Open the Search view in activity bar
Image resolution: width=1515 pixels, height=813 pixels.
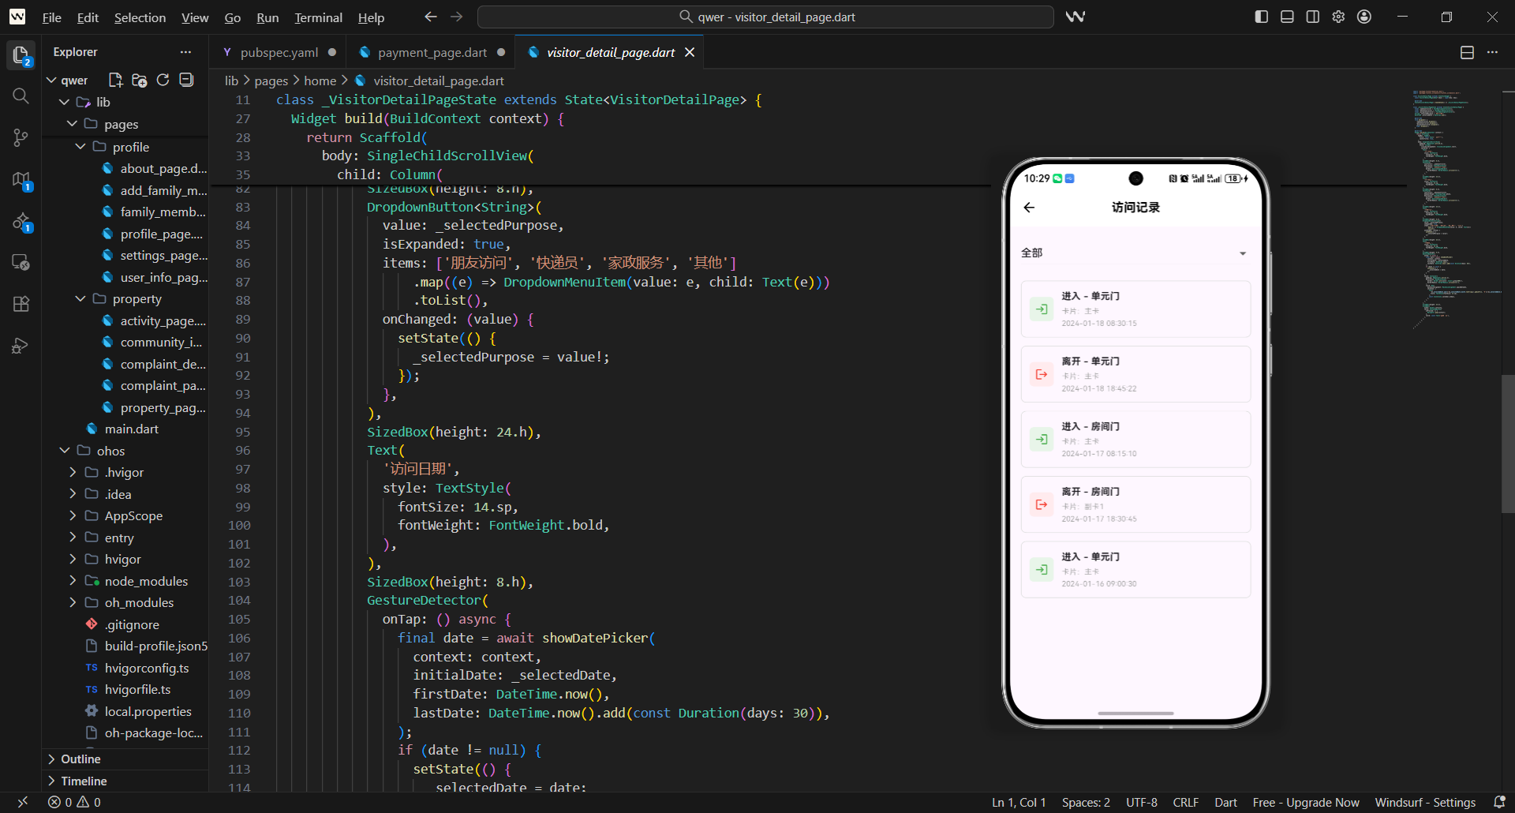21,96
